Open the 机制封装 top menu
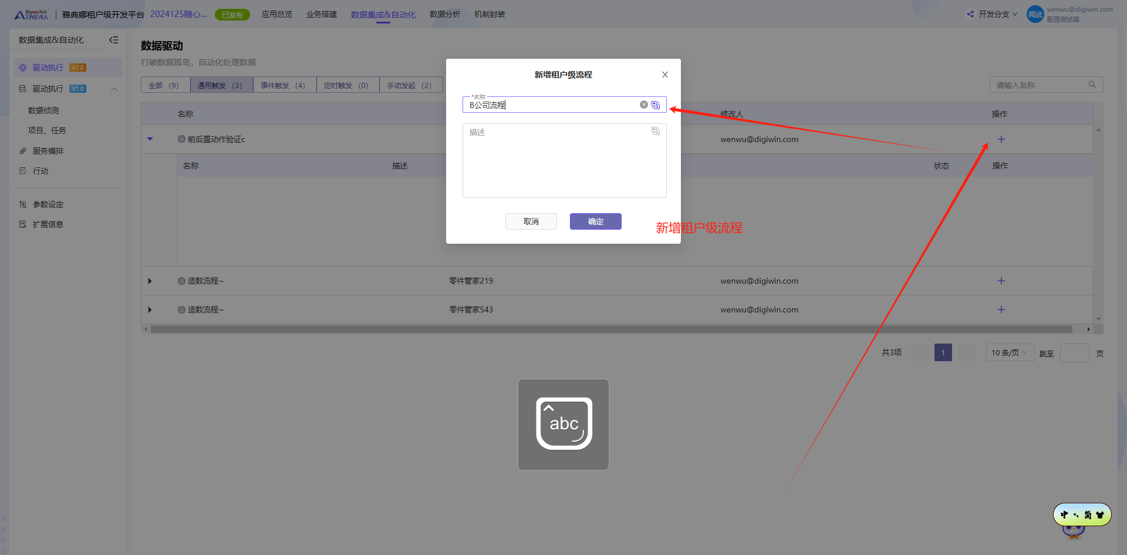The width and height of the screenshot is (1127, 555). pyautogui.click(x=490, y=14)
